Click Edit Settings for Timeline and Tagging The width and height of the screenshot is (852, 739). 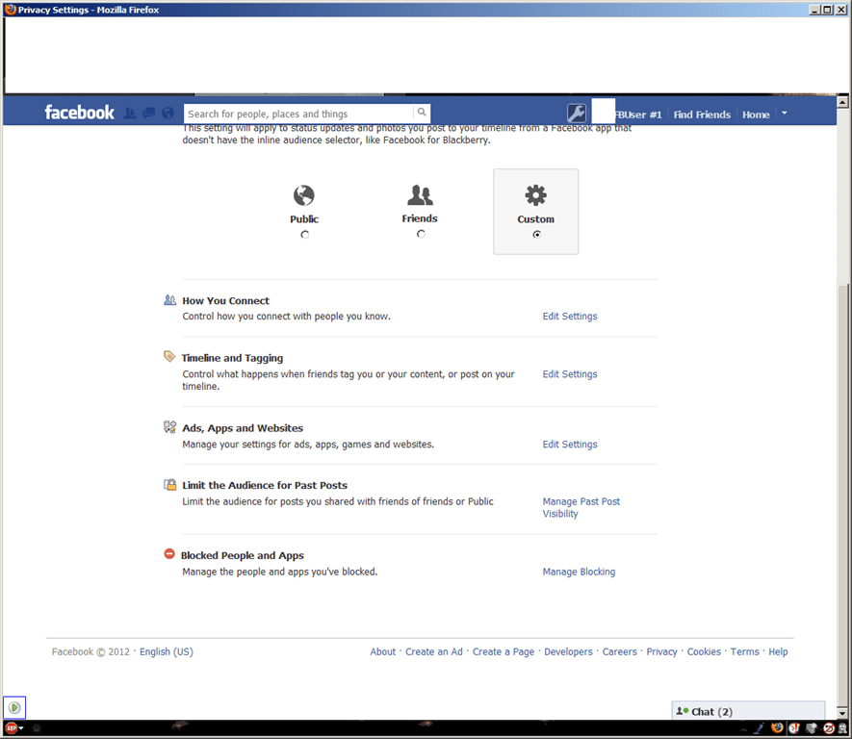point(569,373)
